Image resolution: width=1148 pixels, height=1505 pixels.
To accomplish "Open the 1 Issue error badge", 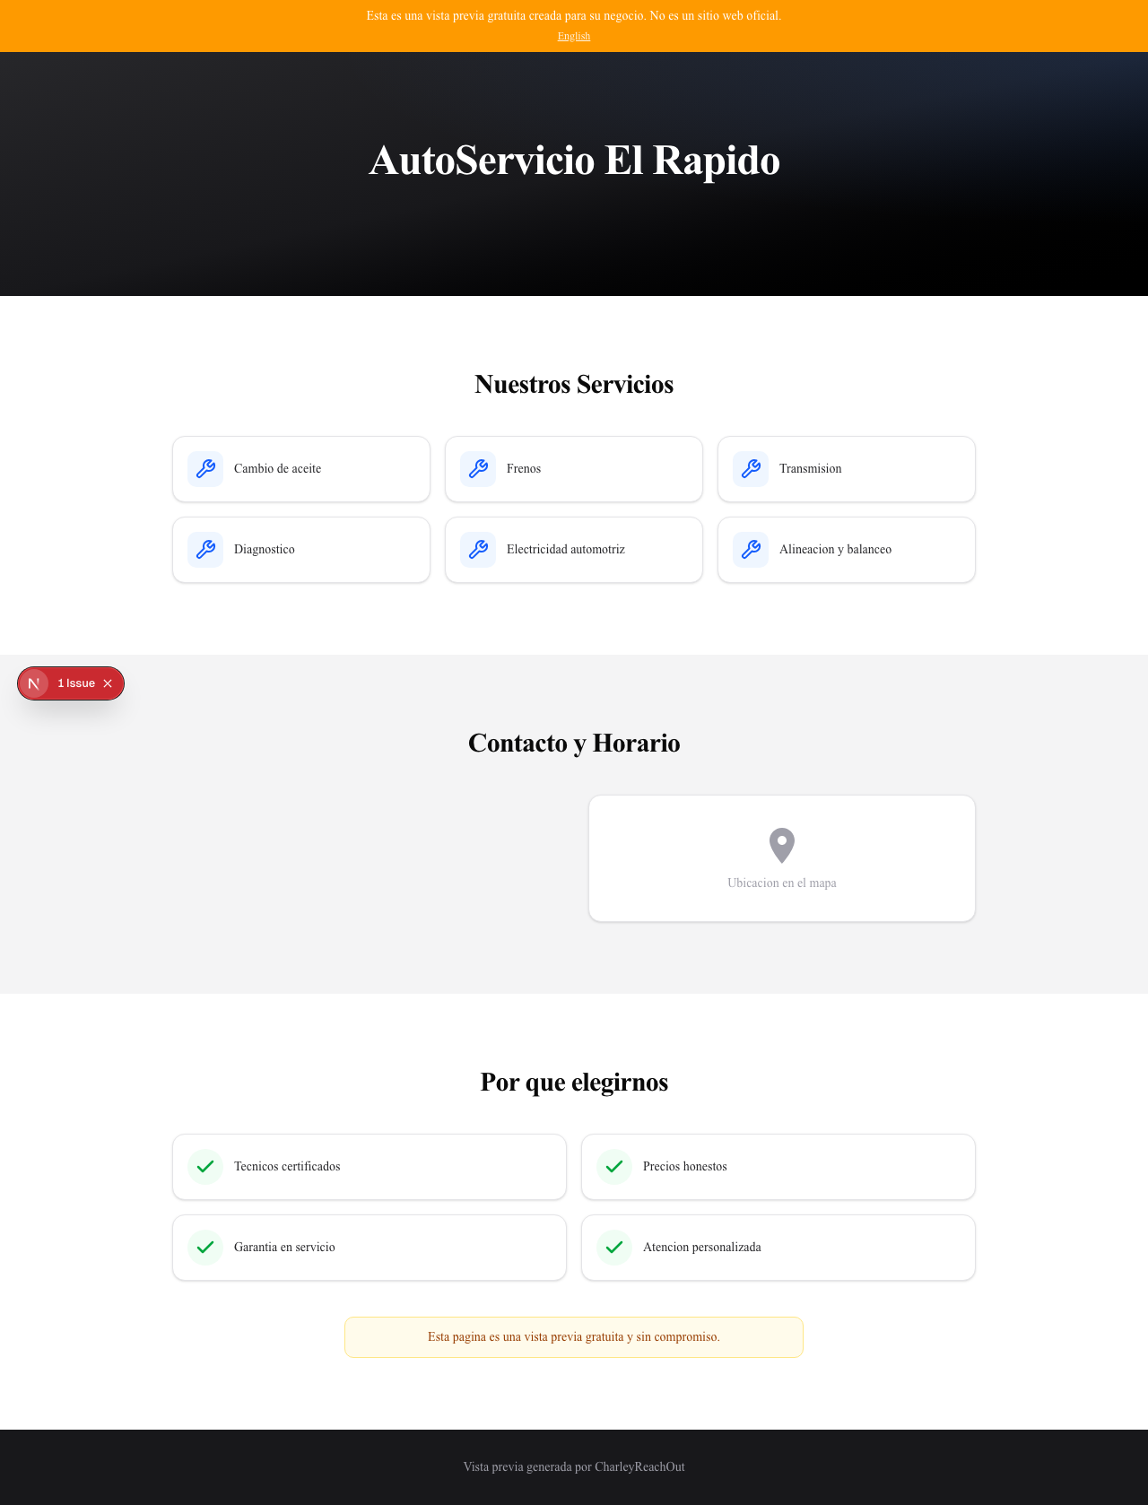I will [x=76, y=683].
